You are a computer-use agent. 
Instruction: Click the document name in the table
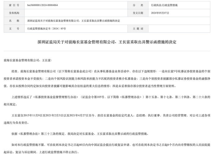[x=74, y=21]
